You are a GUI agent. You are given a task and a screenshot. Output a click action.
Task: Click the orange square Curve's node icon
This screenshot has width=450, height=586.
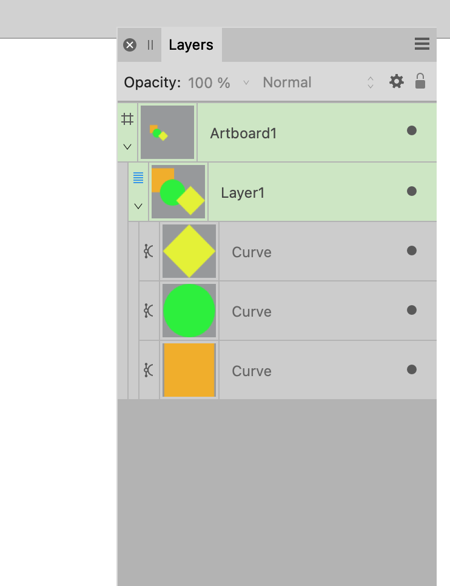point(149,370)
